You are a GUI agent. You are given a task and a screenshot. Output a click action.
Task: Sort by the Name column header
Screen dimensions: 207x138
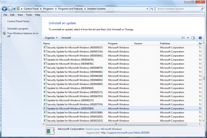(75, 43)
